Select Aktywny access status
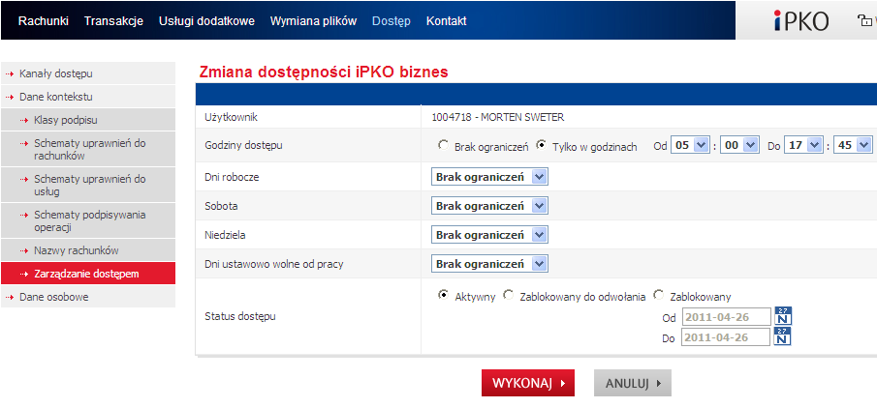This screenshot has height=408, width=877. [443, 295]
